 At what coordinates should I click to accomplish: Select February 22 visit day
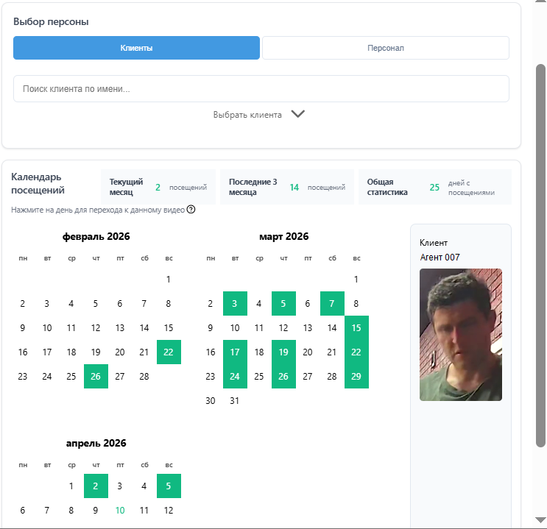[169, 352]
